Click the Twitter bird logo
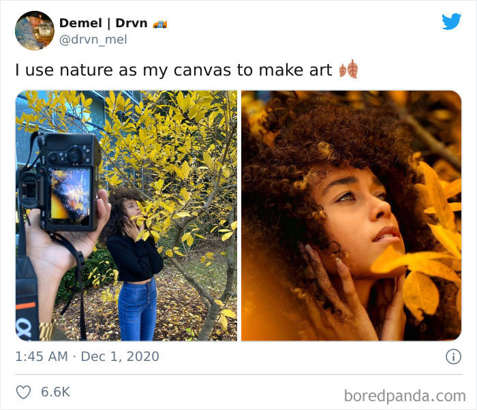The width and height of the screenshot is (477, 410). (x=451, y=22)
